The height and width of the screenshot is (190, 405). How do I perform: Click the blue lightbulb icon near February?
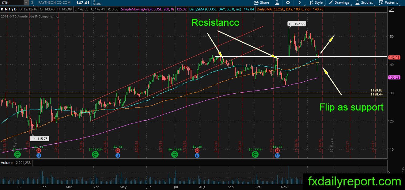(39, 156)
